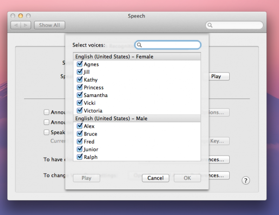Click magnifier icon in voice search field
279x215 pixels.
pyautogui.click(x=139, y=45)
